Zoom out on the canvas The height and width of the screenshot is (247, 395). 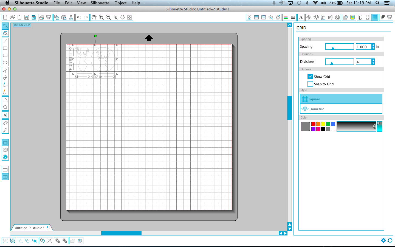pyautogui.click(x=108, y=17)
